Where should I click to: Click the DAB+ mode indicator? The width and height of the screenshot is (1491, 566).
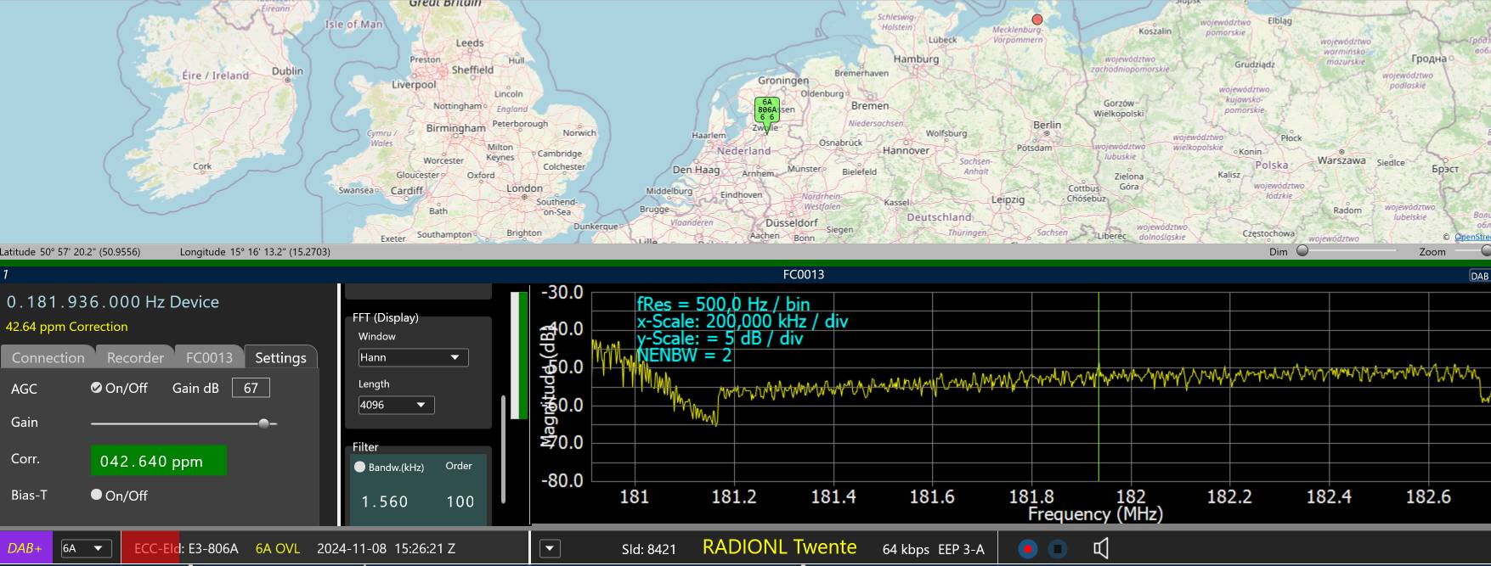25,548
